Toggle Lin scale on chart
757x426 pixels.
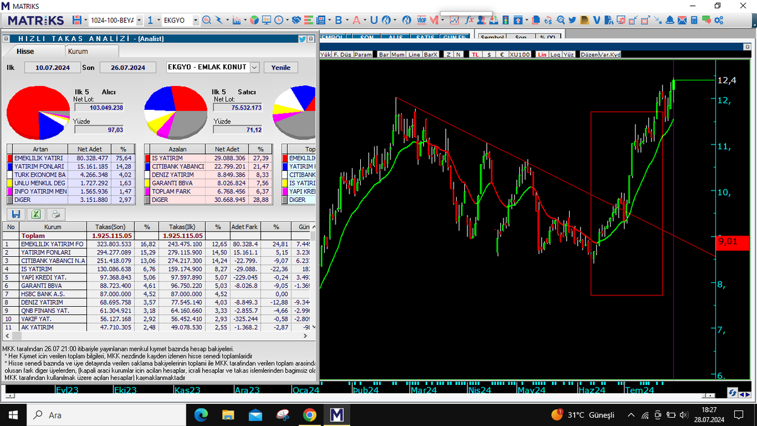542,55
